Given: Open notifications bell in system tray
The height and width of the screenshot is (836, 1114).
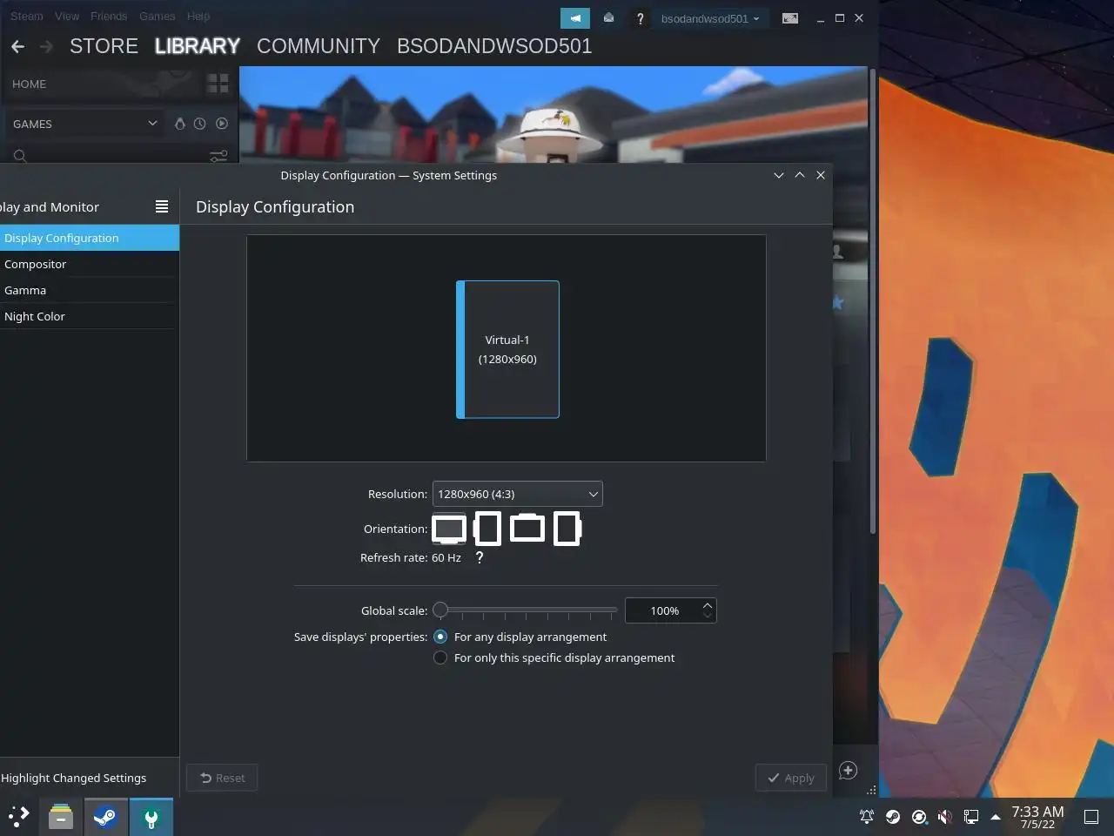Looking at the screenshot, I should 867,817.
